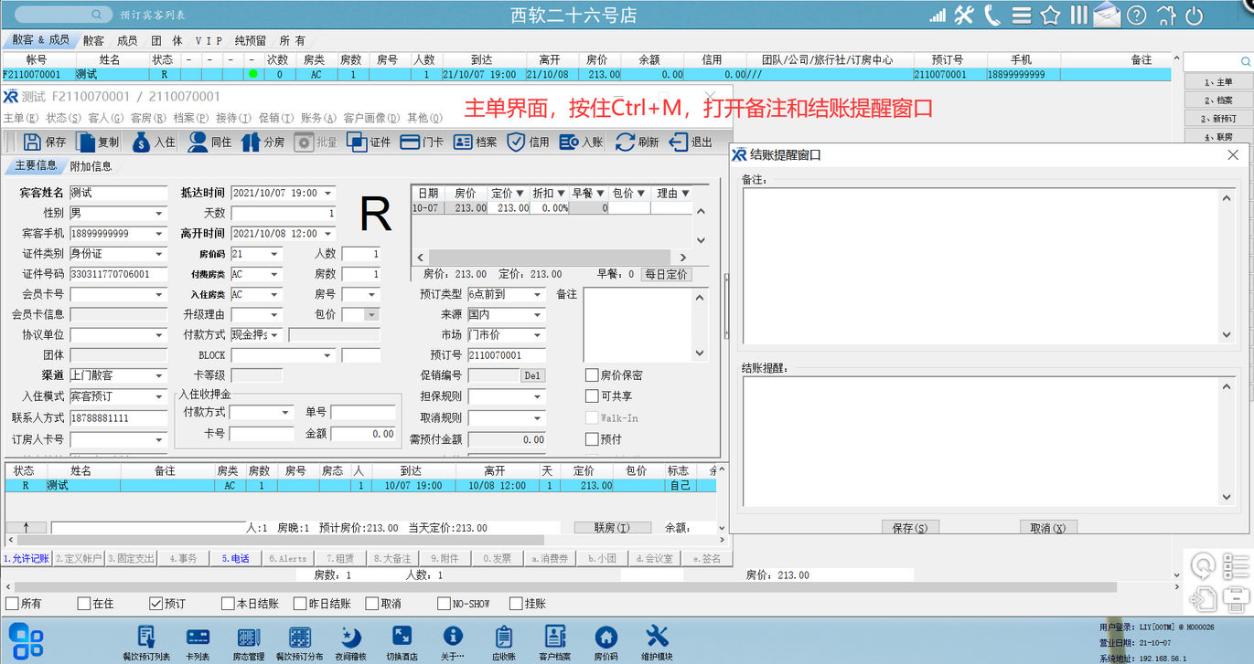Check the 在住 filter checkbox

pyautogui.click(x=83, y=604)
